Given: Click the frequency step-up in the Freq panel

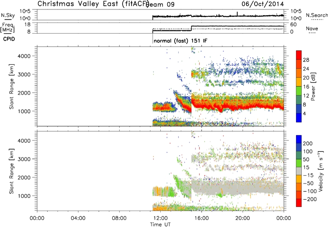Looking at the screenshot, I should [191, 28].
